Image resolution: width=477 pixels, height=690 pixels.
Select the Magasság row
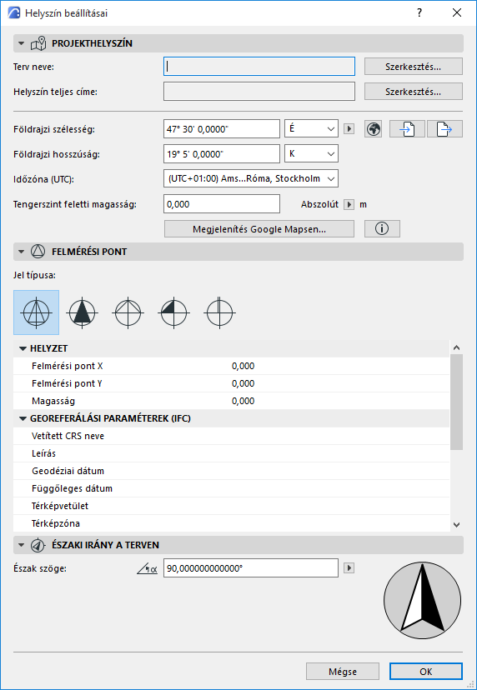[232, 402]
